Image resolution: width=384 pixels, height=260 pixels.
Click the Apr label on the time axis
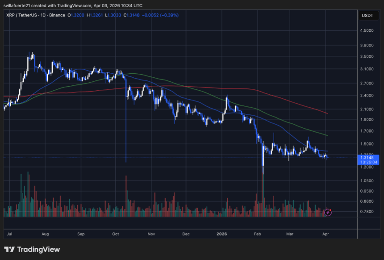click(x=326, y=234)
